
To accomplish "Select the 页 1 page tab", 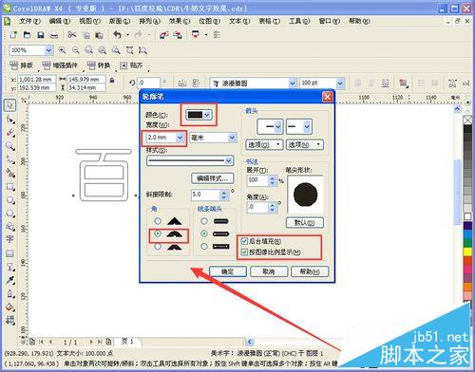I will (127, 342).
